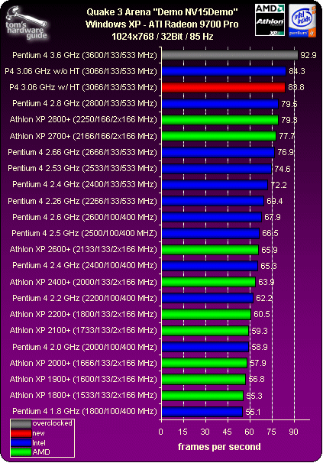This screenshot has width=323, height=463.
Task: Click the value 66.5
Action: tap(270, 234)
